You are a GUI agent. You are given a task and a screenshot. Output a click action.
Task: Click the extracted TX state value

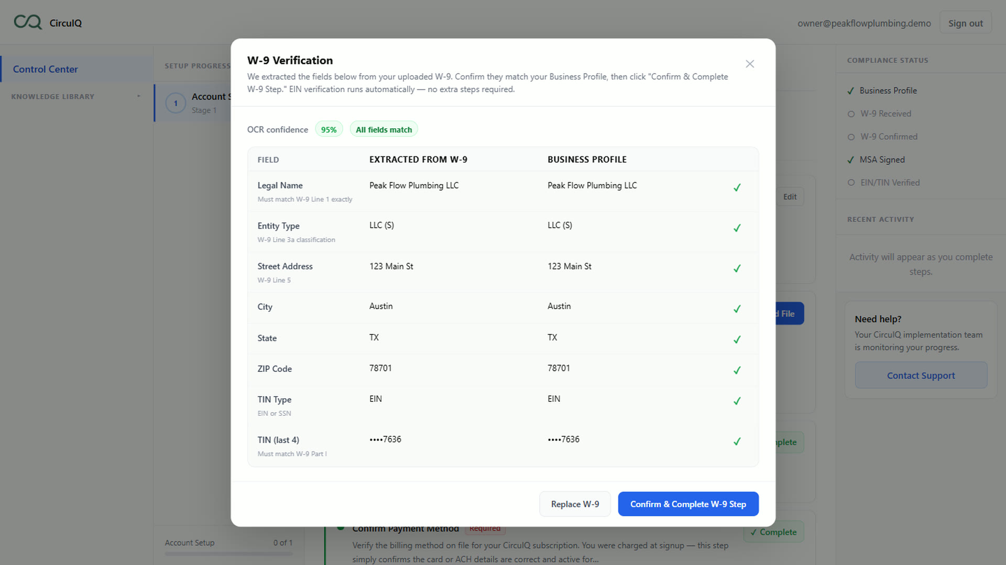click(374, 337)
